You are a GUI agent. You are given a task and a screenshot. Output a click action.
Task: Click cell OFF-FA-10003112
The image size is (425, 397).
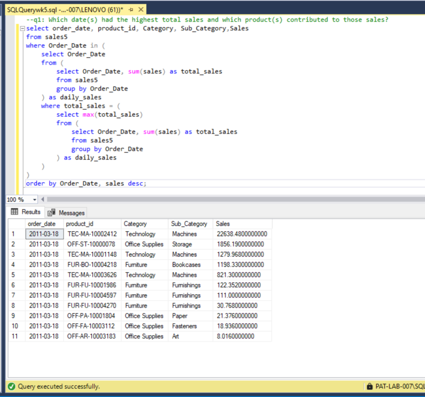pyautogui.click(x=92, y=326)
